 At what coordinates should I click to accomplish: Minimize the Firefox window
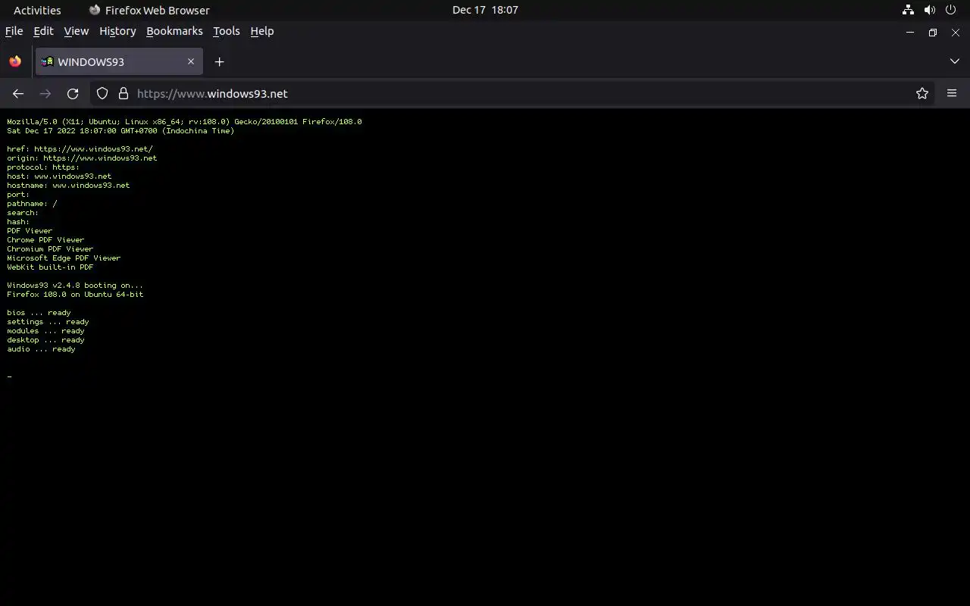click(x=910, y=33)
